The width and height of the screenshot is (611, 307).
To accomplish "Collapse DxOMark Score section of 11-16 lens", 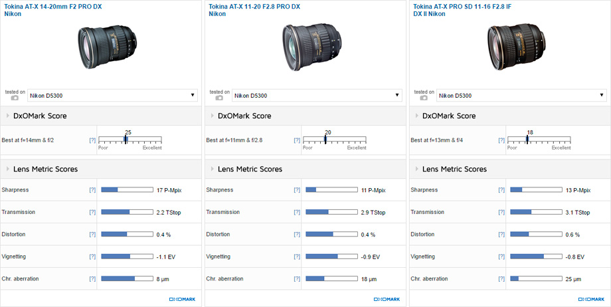I will [x=417, y=116].
